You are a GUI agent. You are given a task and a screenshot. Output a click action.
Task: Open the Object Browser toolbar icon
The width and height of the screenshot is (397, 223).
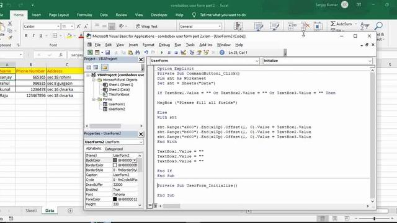(x=206, y=52)
